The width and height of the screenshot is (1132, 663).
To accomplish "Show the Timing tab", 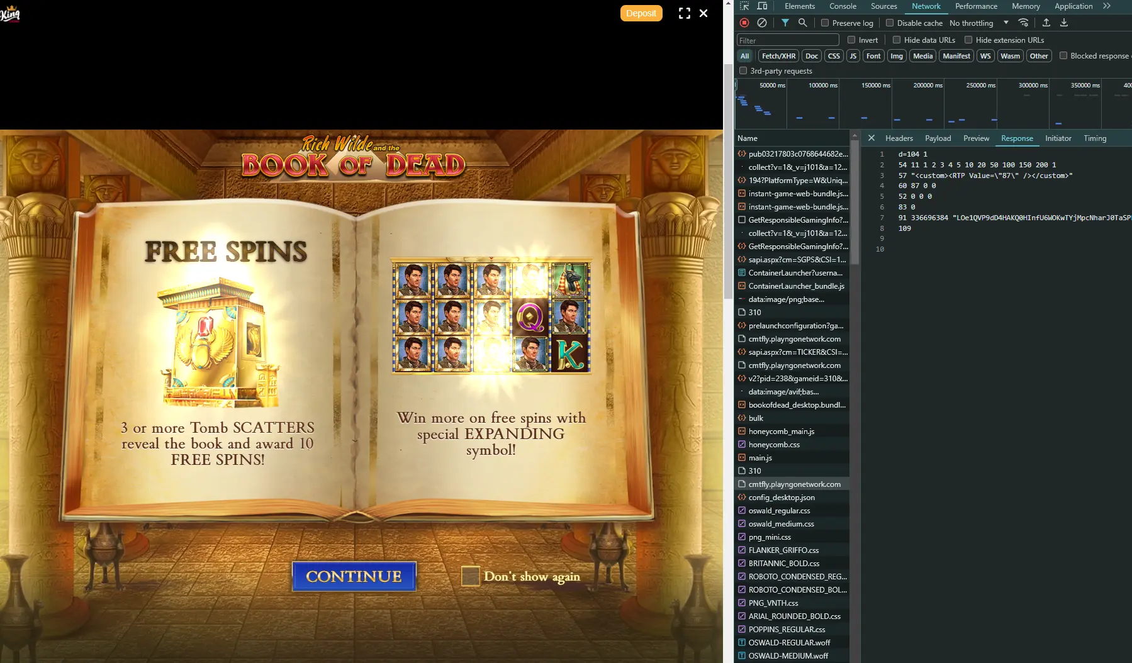I will (1095, 138).
